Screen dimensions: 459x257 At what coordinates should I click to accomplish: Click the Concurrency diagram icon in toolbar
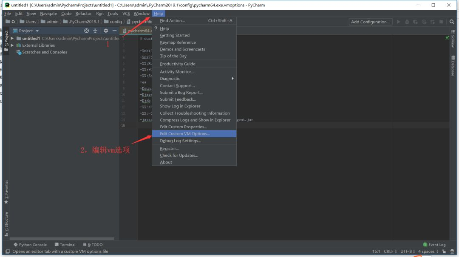pos(432,22)
